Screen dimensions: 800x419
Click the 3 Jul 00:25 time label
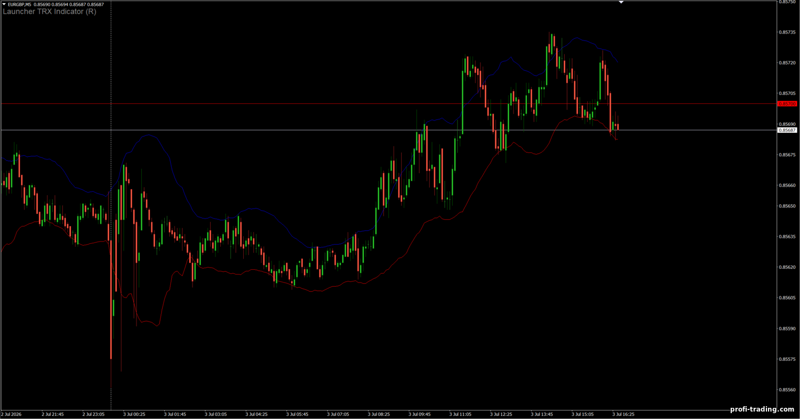[134, 414]
